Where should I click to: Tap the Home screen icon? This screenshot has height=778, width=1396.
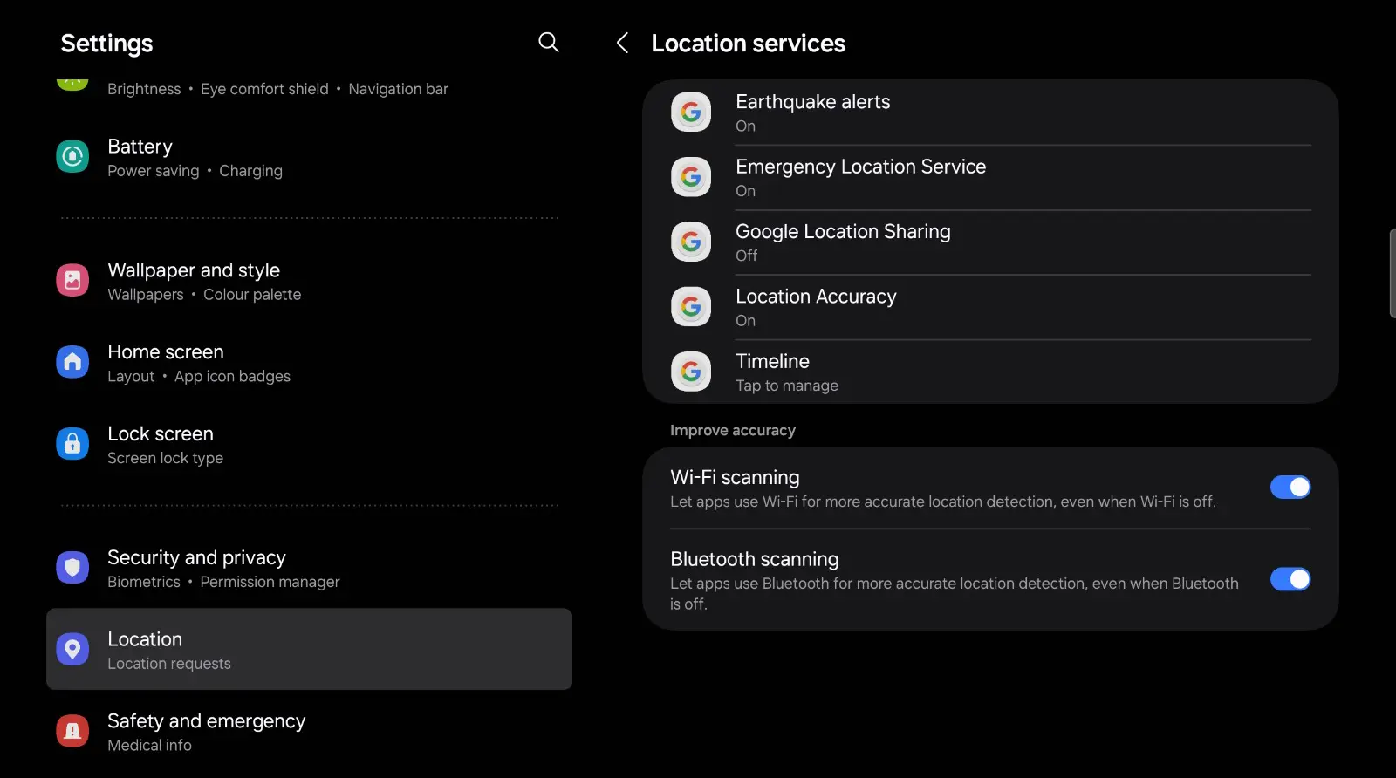tap(72, 362)
